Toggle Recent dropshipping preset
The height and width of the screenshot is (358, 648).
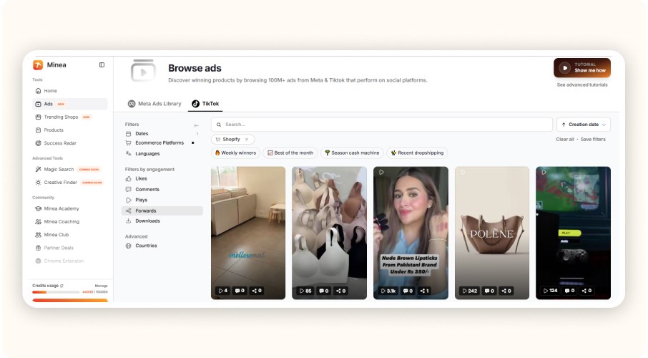tap(418, 153)
